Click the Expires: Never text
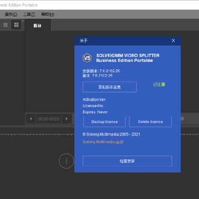Image resolution: width=199 pixels, height=199 pixels. pyautogui.click(x=95, y=112)
